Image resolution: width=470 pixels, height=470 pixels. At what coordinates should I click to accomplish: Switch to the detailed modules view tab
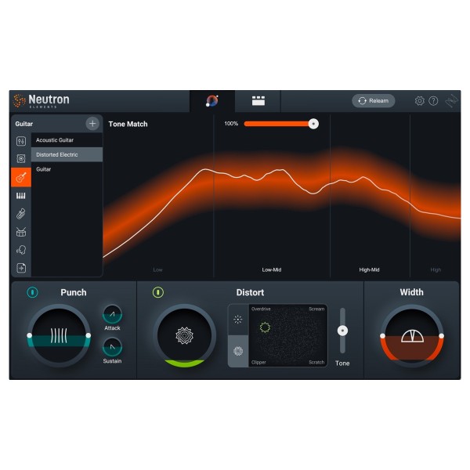tap(258, 101)
